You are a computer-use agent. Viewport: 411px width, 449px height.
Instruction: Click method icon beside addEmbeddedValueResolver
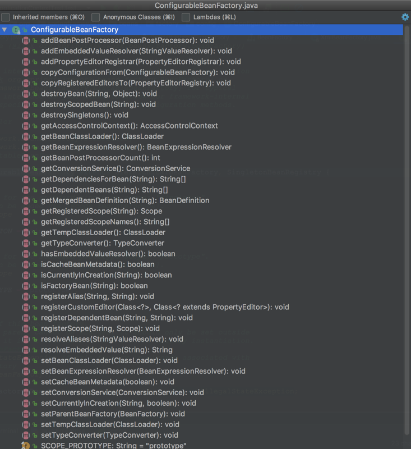click(x=26, y=51)
